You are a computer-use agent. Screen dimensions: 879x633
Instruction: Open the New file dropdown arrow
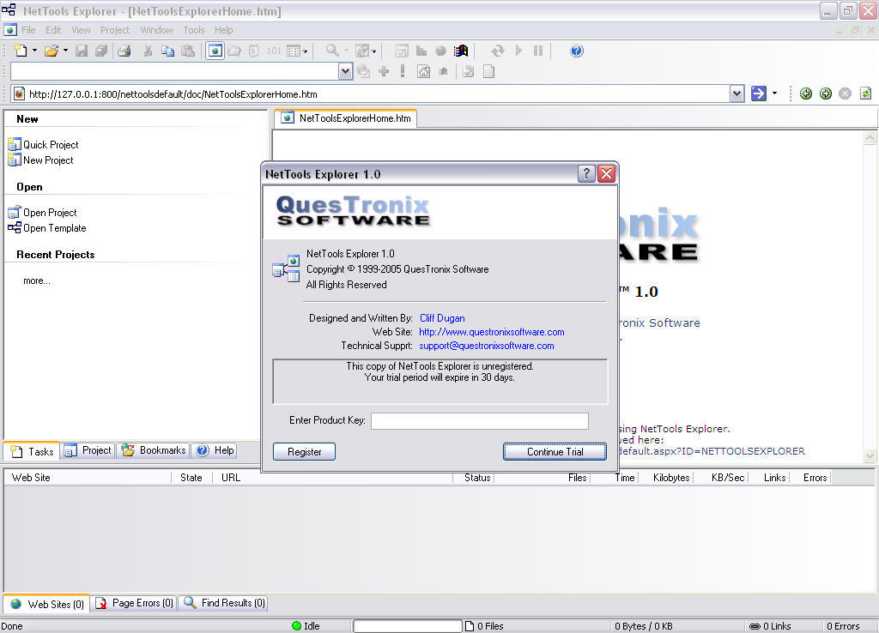click(35, 51)
